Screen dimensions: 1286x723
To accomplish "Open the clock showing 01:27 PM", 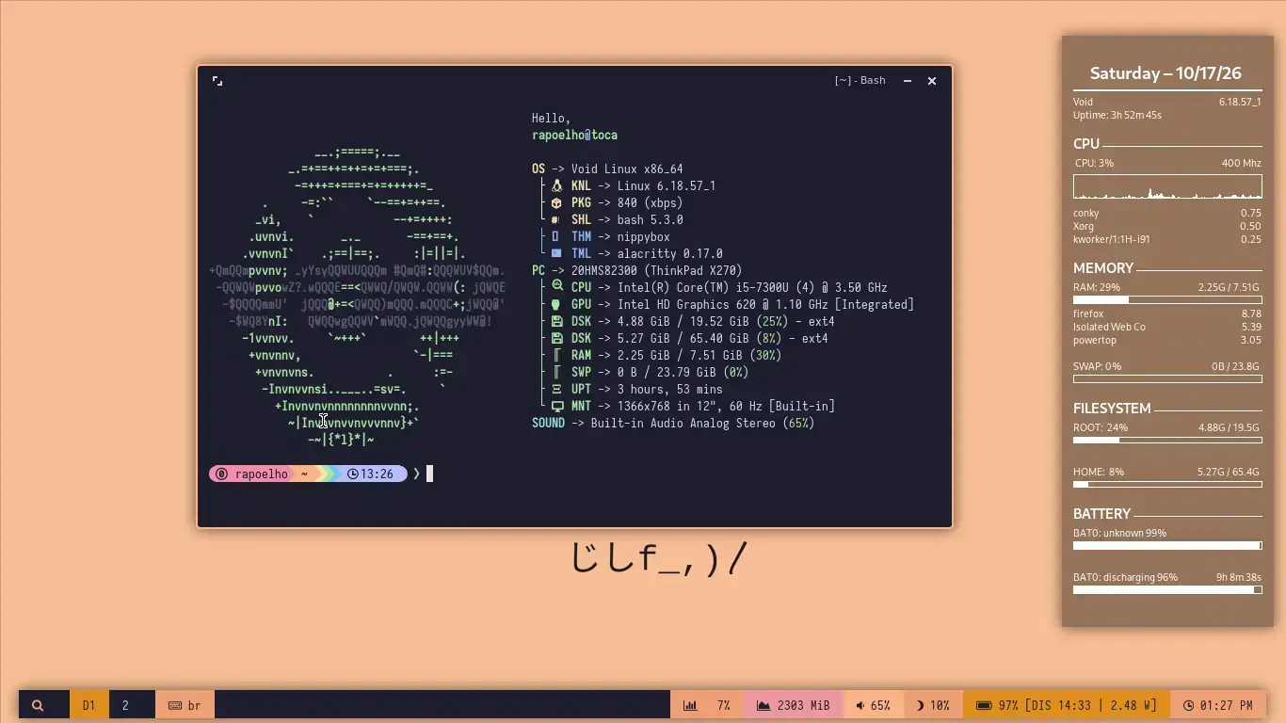I will 1218,705.
